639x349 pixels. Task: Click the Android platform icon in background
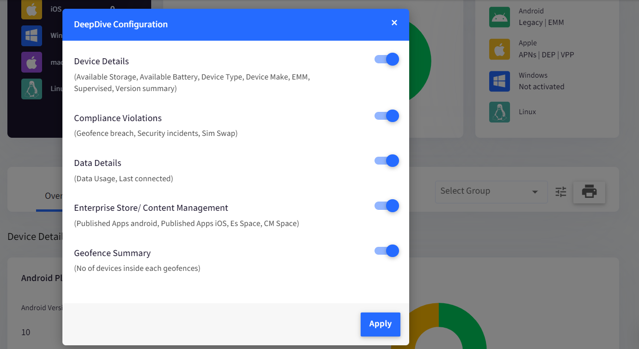[499, 17]
